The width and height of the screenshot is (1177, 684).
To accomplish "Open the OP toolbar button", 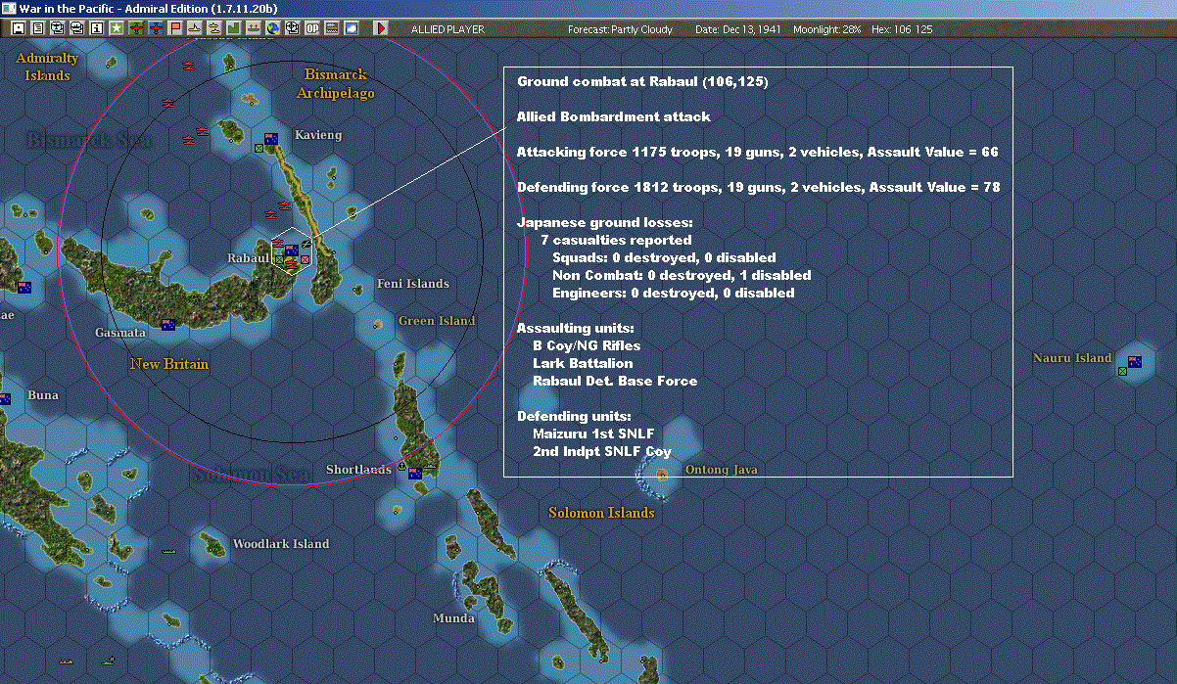I will (x=312, y=29).
